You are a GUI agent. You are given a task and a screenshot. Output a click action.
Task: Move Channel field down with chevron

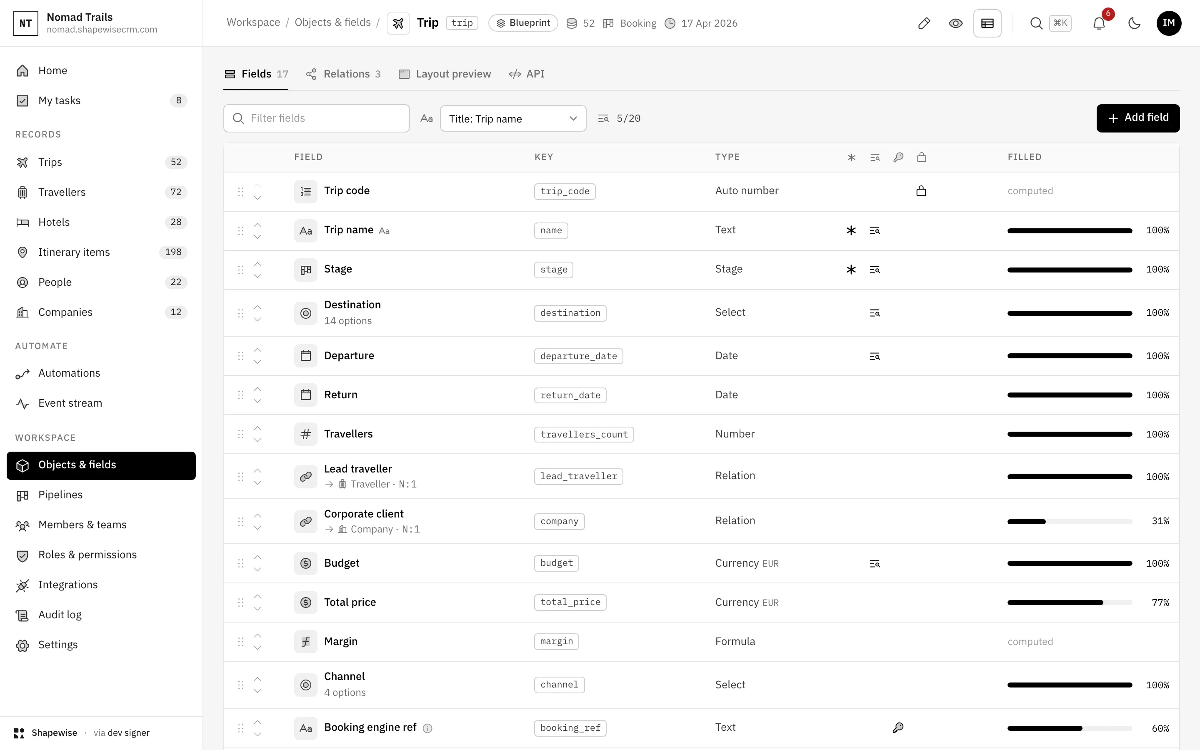point(257,692)
